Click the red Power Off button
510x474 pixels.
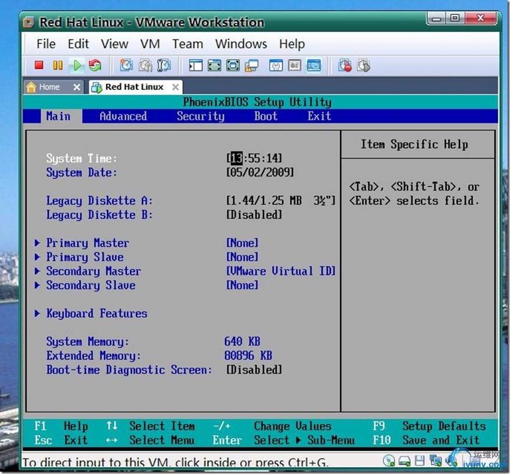coord(39,65)
